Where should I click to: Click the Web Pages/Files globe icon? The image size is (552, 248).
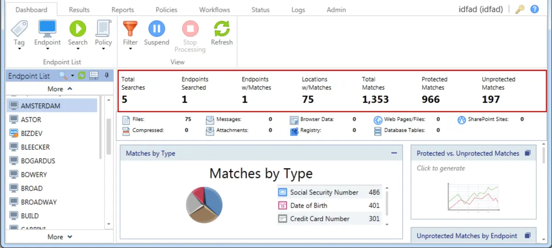point(378,121)
